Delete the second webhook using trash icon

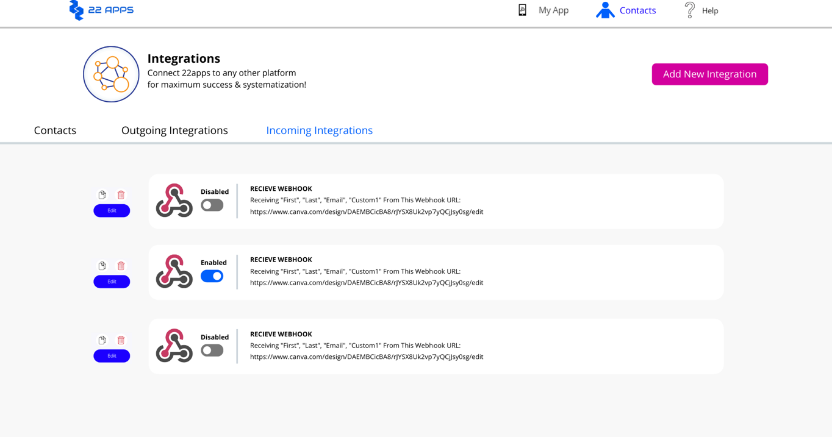click(x=121, y=266)
